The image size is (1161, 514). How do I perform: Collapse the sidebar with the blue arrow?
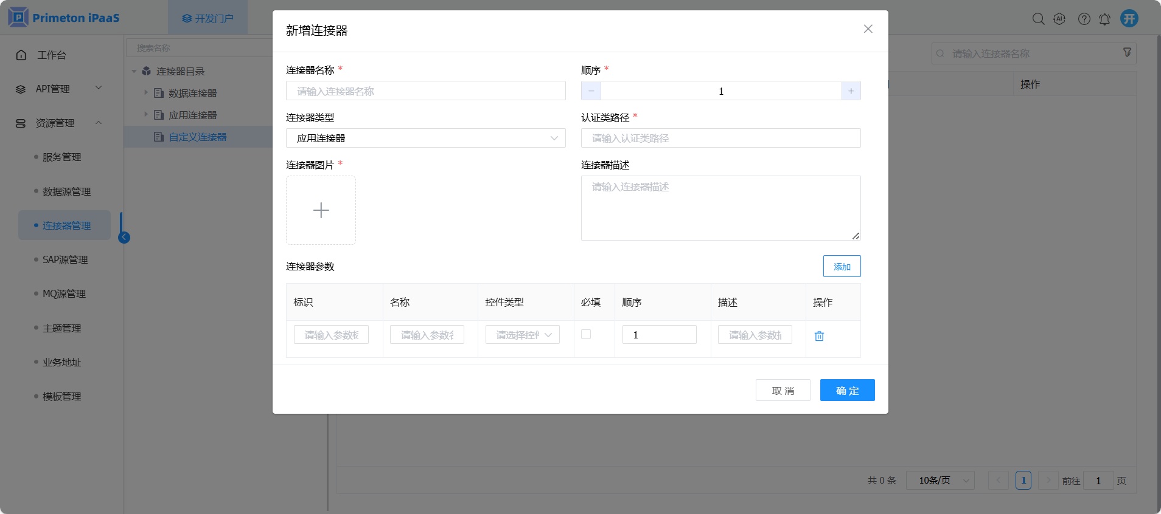(x=124, y=238)
